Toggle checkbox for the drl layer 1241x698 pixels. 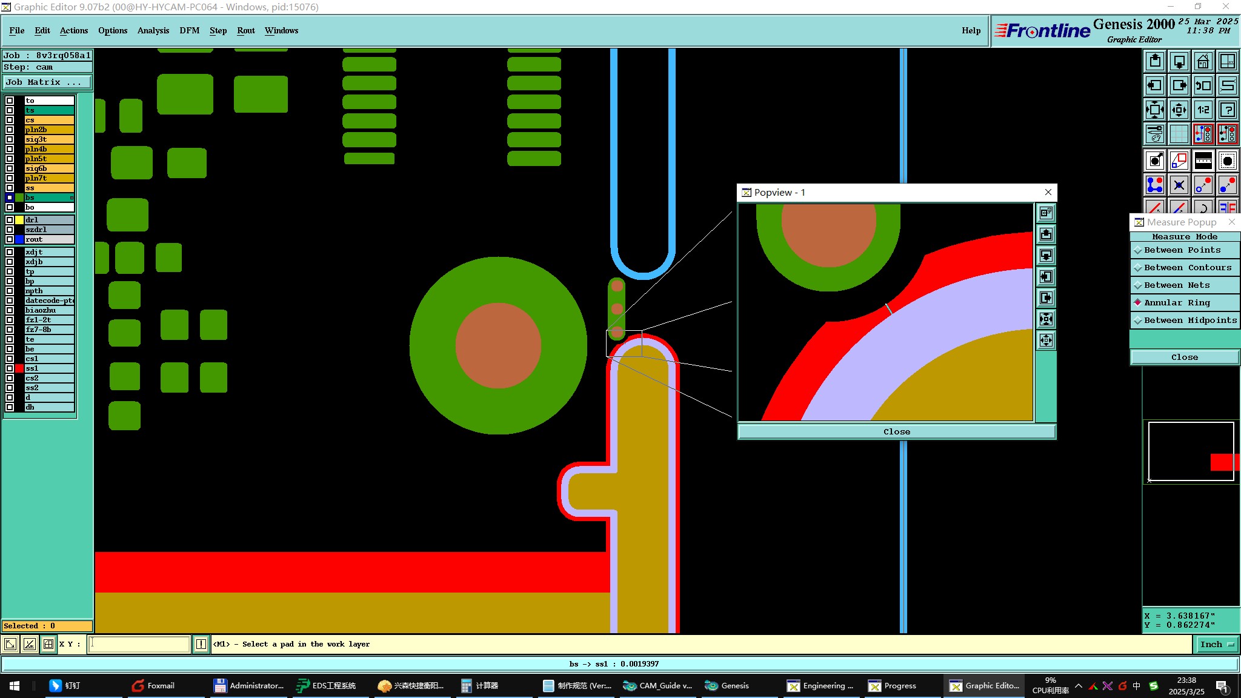click(x=10, y=220)
